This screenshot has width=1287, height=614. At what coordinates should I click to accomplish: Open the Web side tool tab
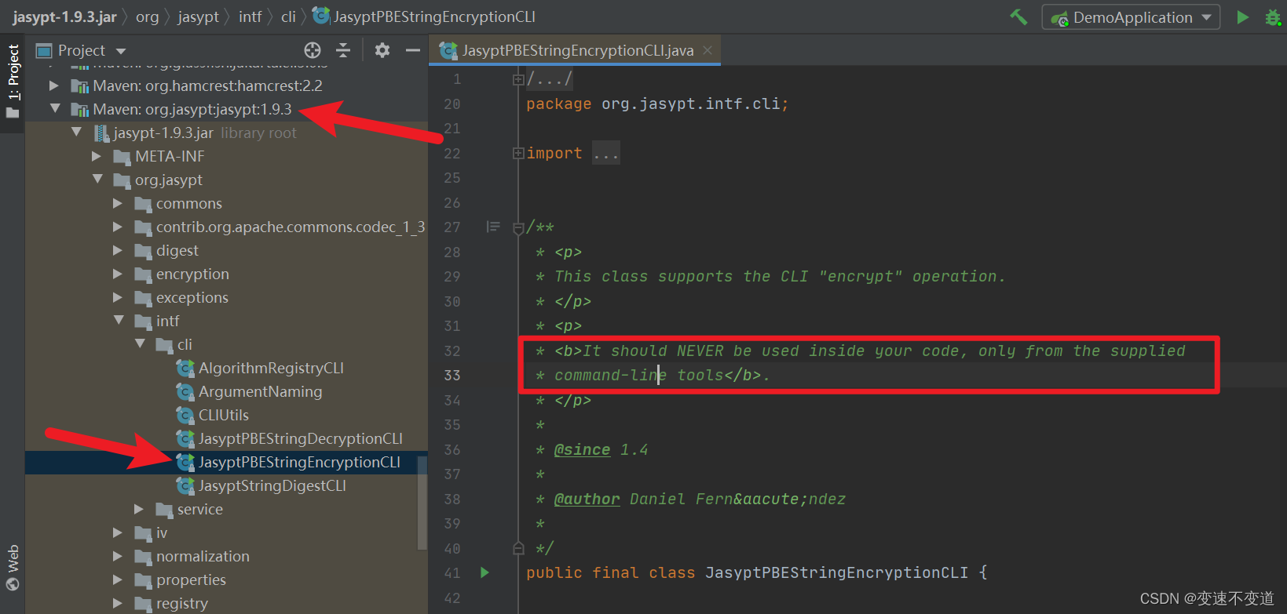(x=13, y=569)
